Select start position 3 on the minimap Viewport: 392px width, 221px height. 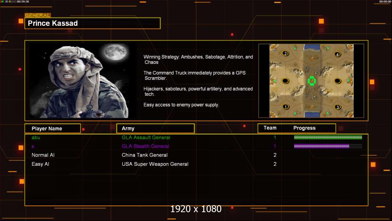(x=338, y=107)
